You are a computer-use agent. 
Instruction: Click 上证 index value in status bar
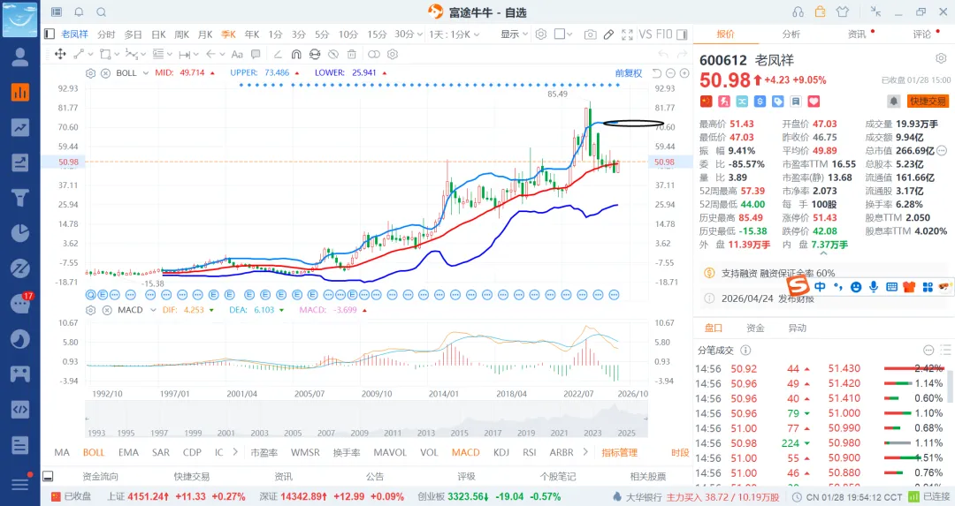pyautogui.click(x=146, y=496)
